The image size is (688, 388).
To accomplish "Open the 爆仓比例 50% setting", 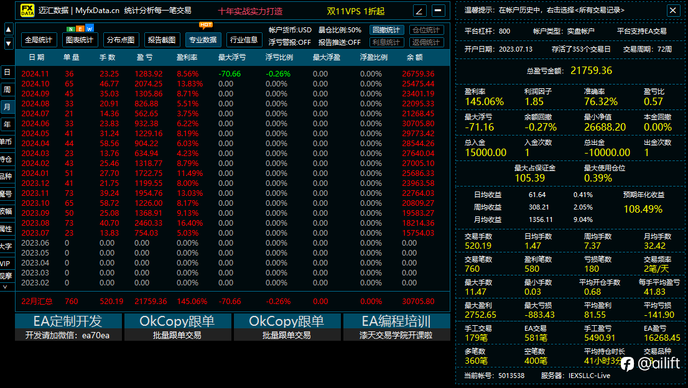I will coord(340,30).
